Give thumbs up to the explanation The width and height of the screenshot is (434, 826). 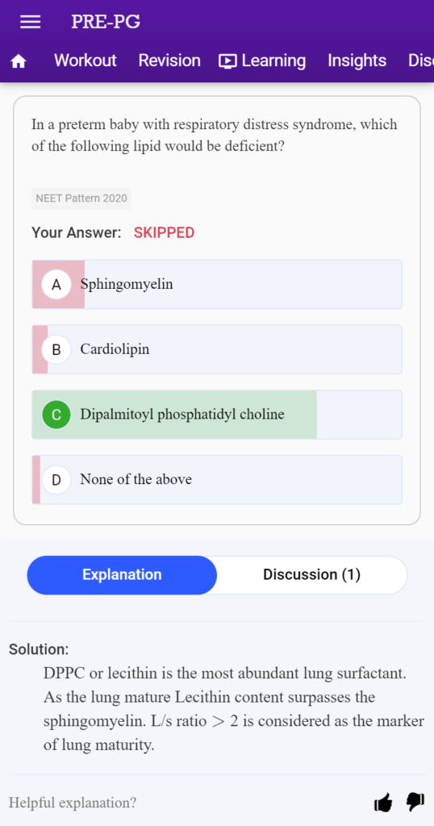point(383,803)
